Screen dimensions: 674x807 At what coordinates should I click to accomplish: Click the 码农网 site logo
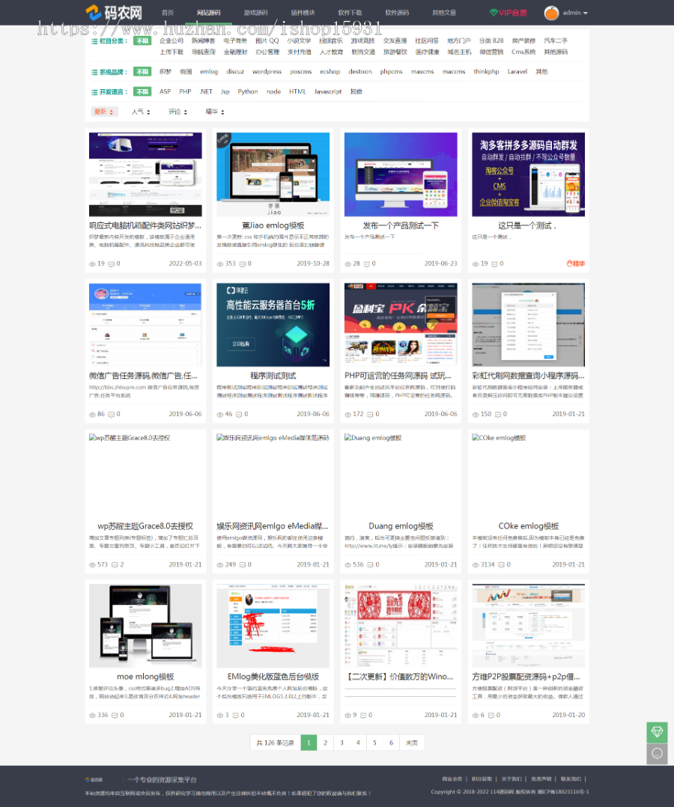[x=114, y=12]
